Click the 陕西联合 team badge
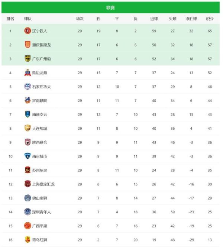Viewport: 223px width, 249px height. click(28, 142)
